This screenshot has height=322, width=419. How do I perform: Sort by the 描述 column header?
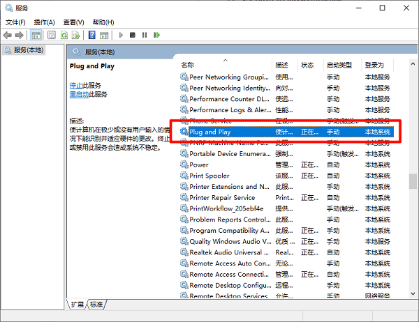click(285, 65)
